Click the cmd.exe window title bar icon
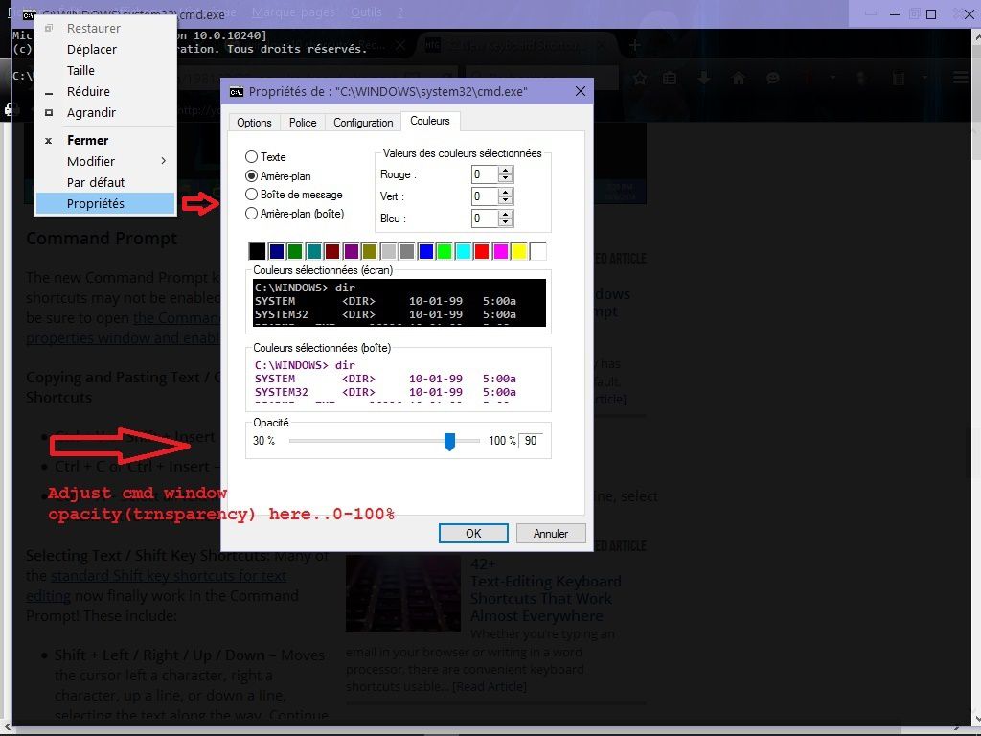Image resolution: width=981 pixels, height=736 pixels. (x=28, y=15)
